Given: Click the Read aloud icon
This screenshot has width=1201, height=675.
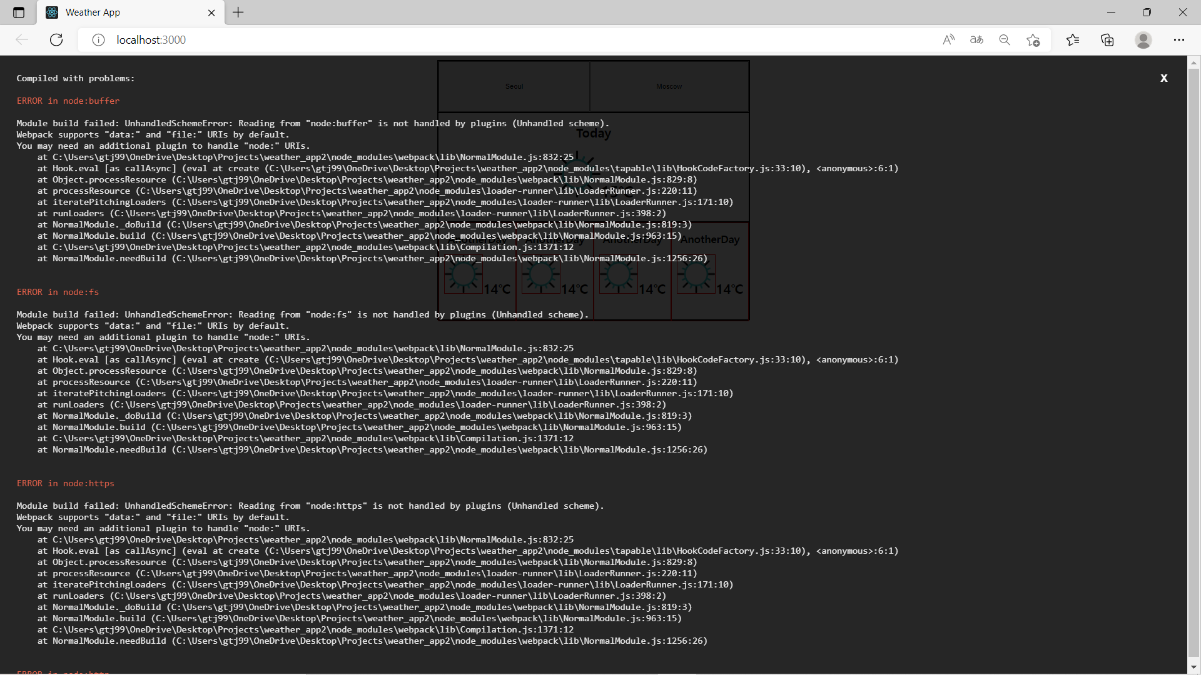Looking at the screenshot, I should tap(948, 40).
